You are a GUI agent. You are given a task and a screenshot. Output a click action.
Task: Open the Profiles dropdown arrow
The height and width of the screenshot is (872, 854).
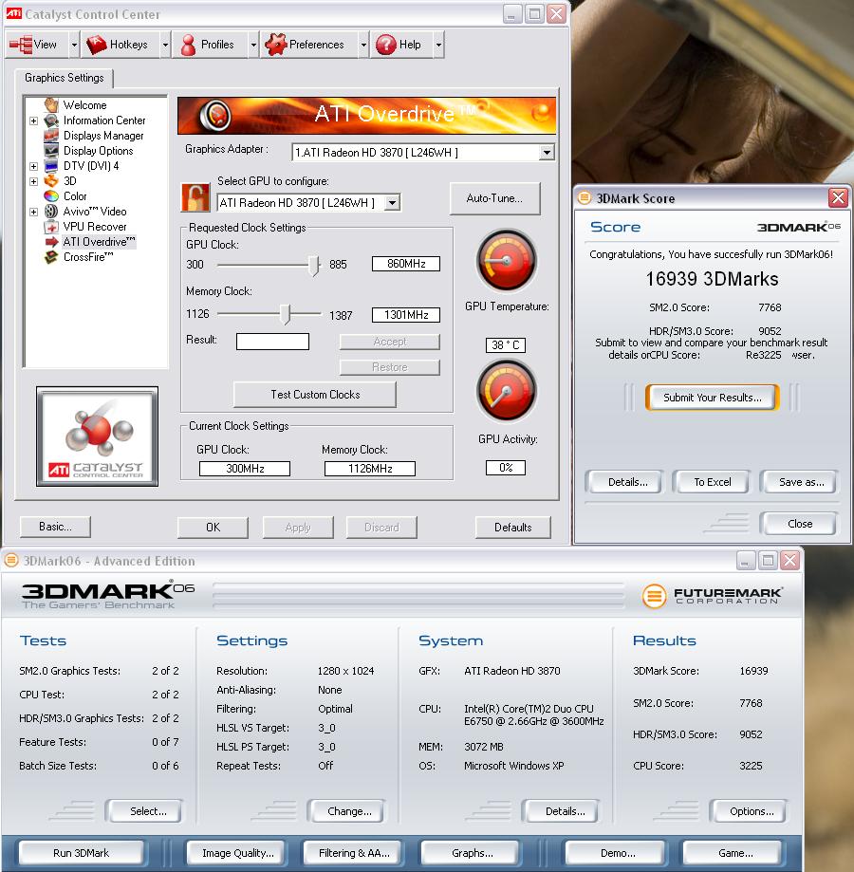[253, 45]
